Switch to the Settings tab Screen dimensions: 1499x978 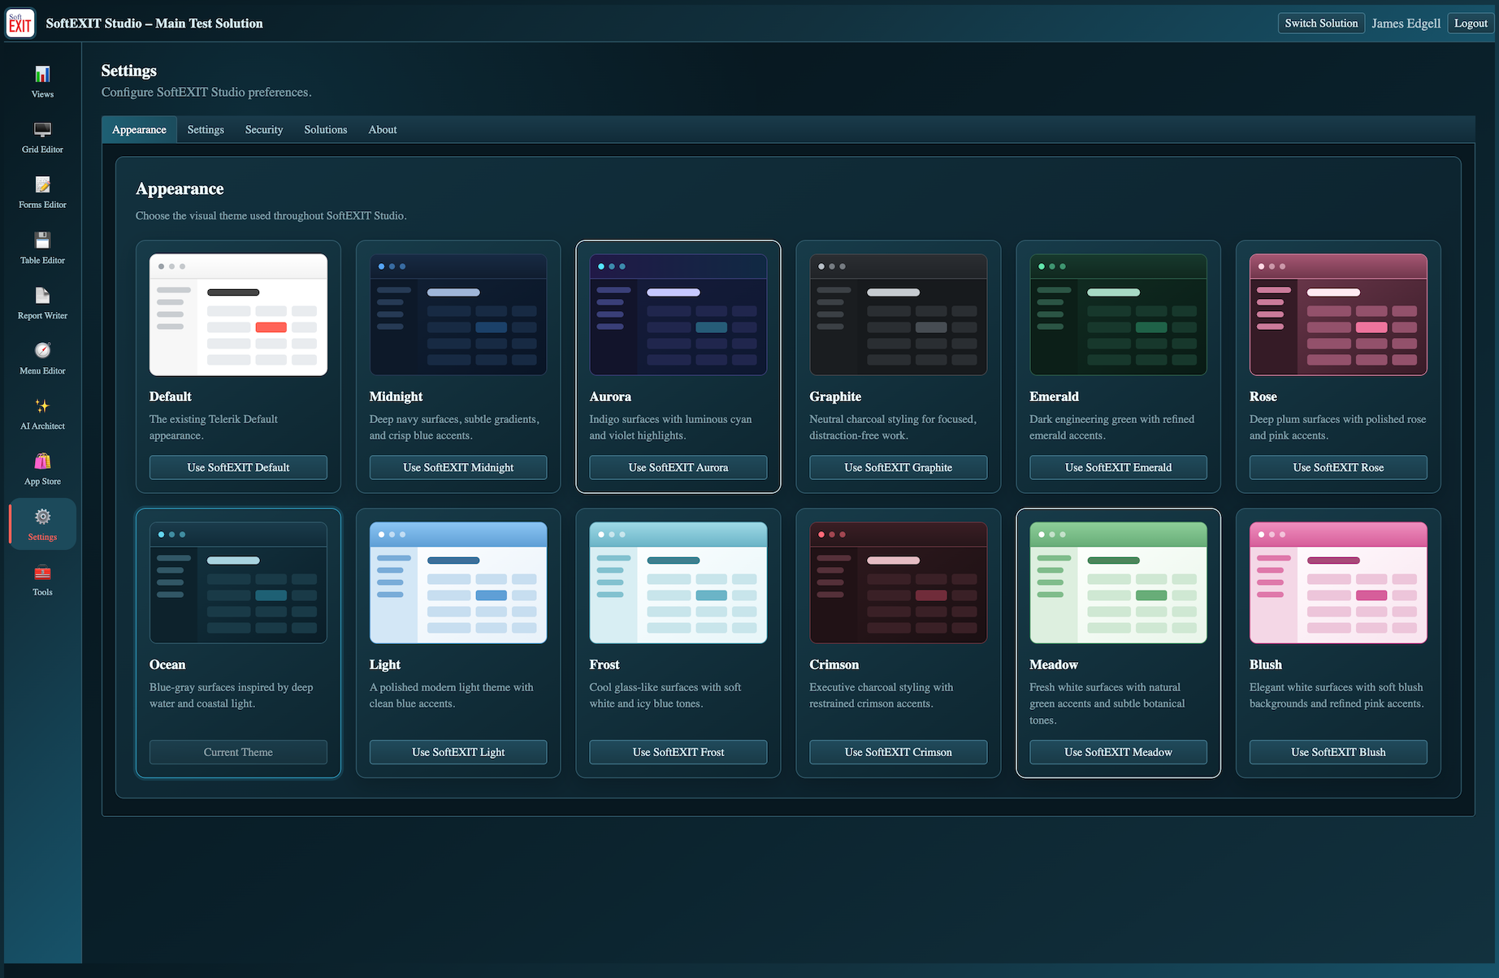(x=206, y=130)
